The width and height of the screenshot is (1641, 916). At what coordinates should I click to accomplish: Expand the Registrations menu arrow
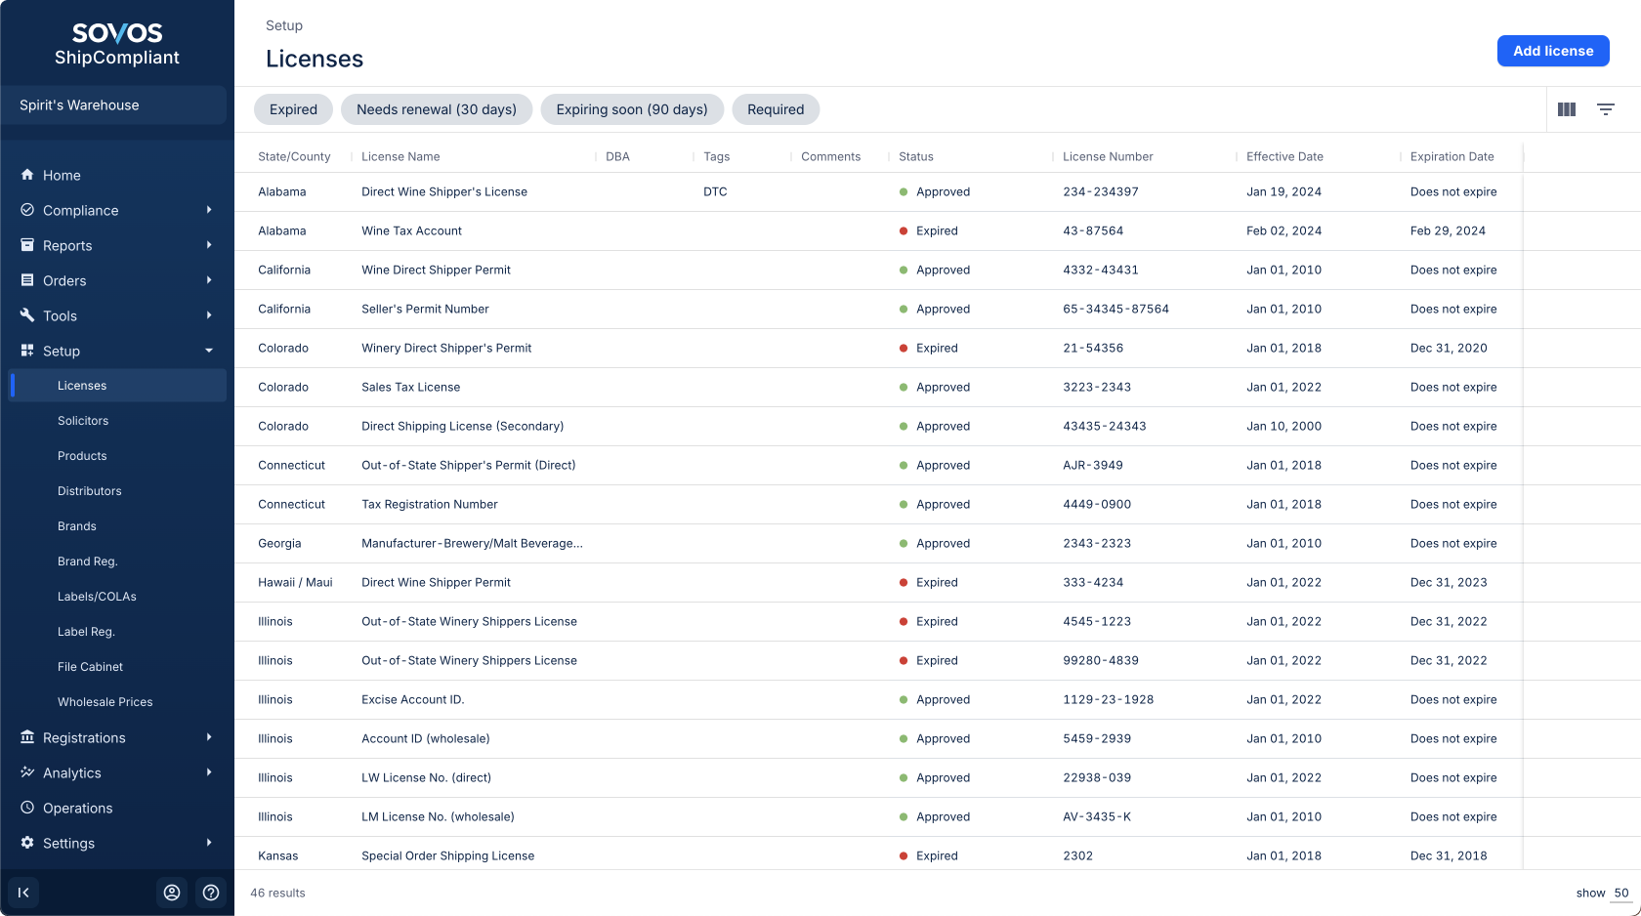pos(209,737)
